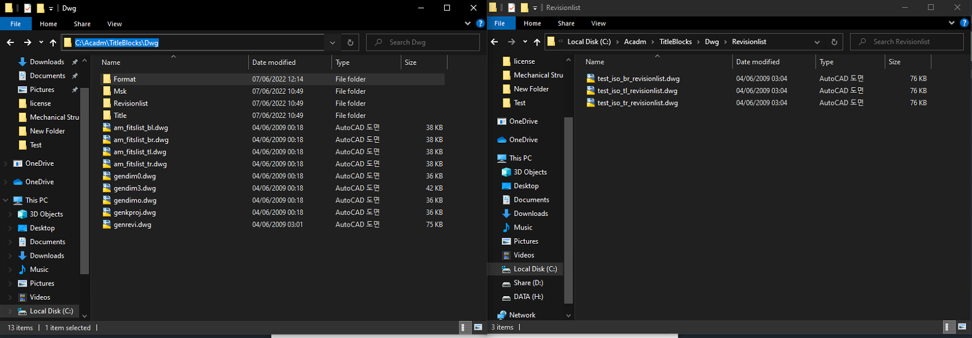Refresh the Dwg window folder view
The width and height of the screenshot is (972, 338).
point(350,42)
